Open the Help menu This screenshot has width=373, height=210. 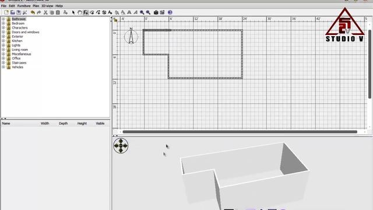[x=59, y=6]
